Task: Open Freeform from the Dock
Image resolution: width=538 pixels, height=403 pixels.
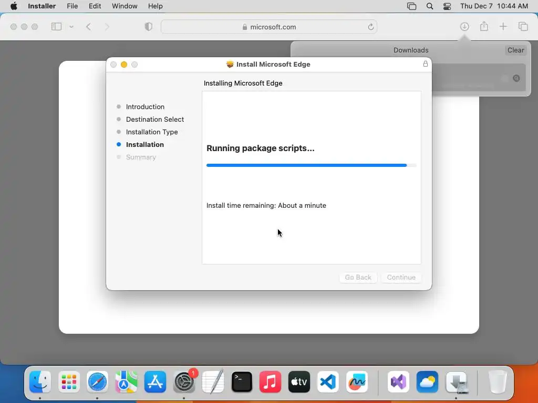Action: [357, 382]
